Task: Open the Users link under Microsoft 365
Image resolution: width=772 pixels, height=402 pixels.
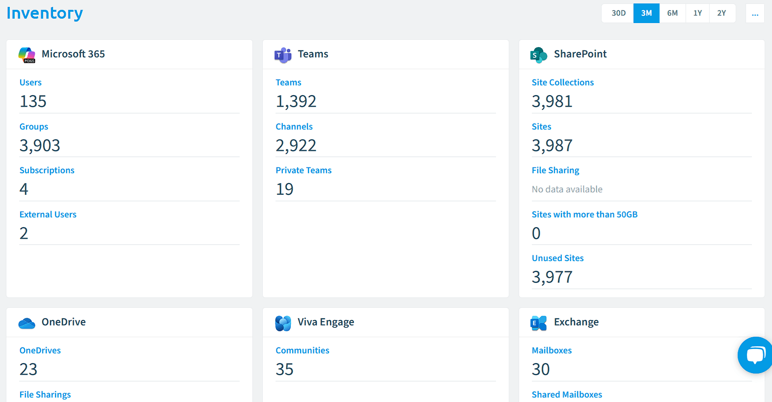Action: click(30, 82)
